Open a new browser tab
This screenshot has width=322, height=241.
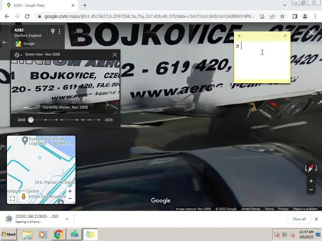point(85,5)
